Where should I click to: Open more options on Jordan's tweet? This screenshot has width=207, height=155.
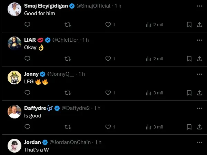point(199,142)
